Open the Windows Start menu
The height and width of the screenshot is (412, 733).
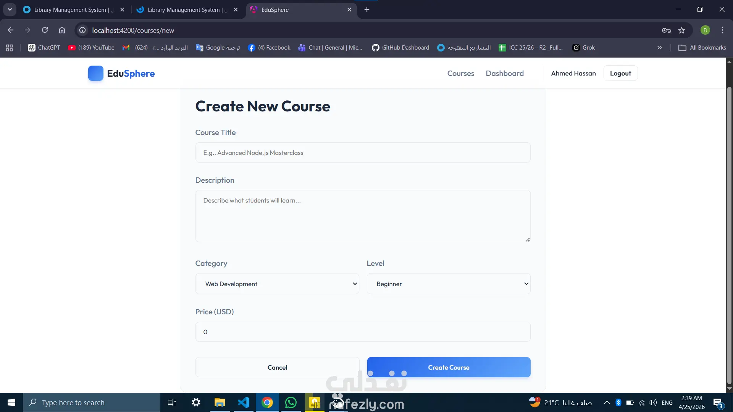pyautogui.click(x=11, y=402)
